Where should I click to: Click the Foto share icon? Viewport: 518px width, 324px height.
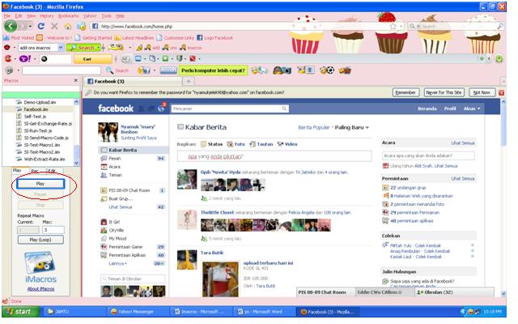(236, 144)
